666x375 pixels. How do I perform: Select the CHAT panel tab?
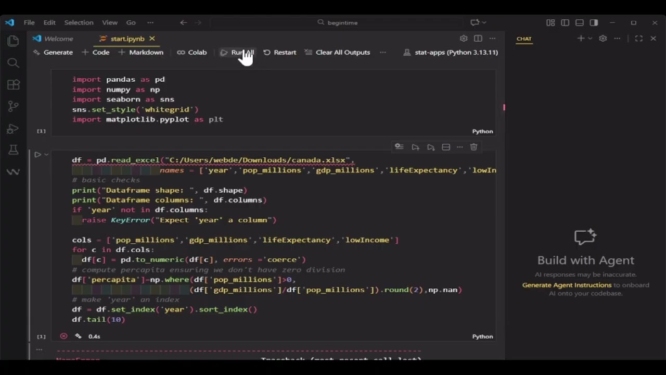(524, 39)
